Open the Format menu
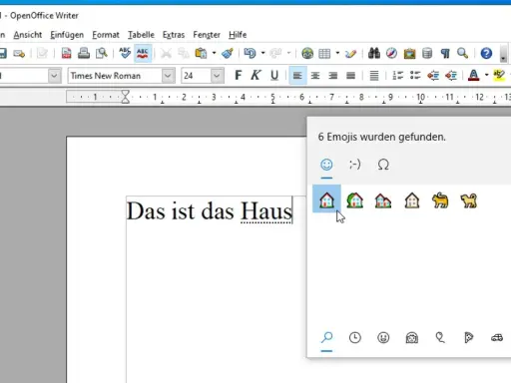 [106, 35]
